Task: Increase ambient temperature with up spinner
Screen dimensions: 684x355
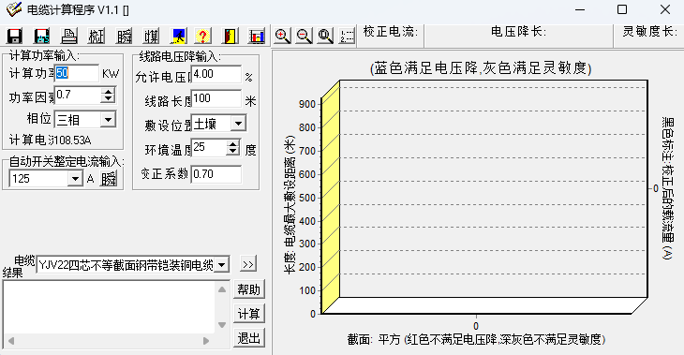Action: 233,144
